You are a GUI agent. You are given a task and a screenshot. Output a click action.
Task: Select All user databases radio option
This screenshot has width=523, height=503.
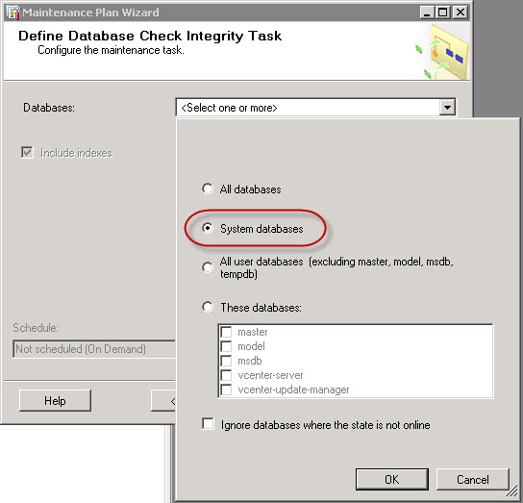pos(208,267)
